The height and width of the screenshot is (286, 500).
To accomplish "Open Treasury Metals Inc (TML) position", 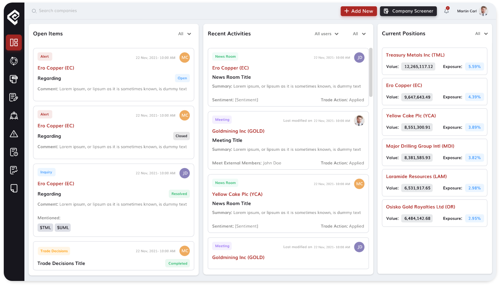I will [x=415, y=55].
